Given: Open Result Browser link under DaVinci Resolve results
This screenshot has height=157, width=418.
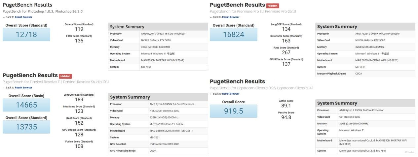Looking at the screenshot, I should [x=23, y=88].
